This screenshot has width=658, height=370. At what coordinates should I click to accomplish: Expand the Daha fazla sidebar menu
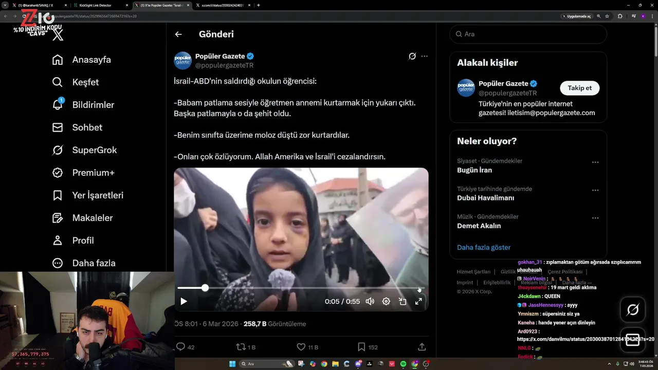coord(84,263)
